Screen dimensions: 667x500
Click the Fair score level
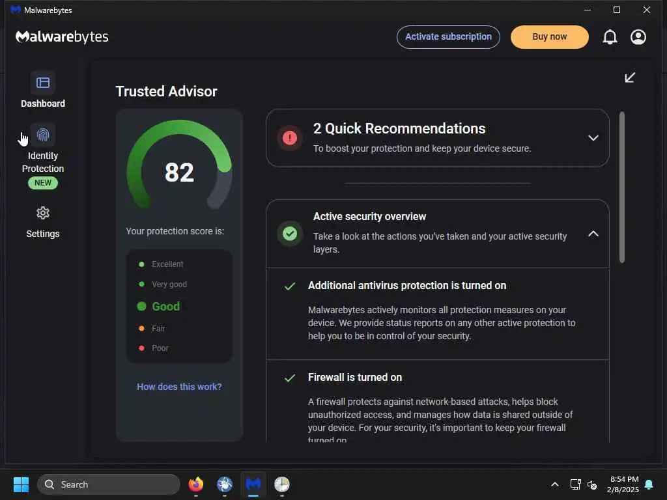pyautogui.click(x=158, y=329)
